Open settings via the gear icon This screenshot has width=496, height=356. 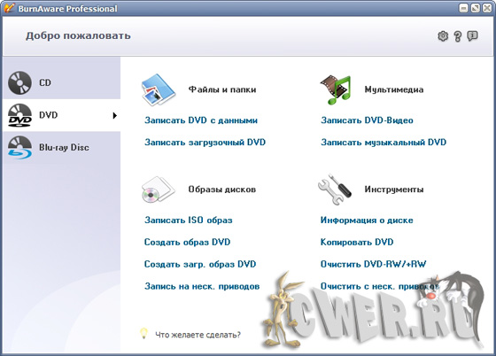(x=443, y=36)
